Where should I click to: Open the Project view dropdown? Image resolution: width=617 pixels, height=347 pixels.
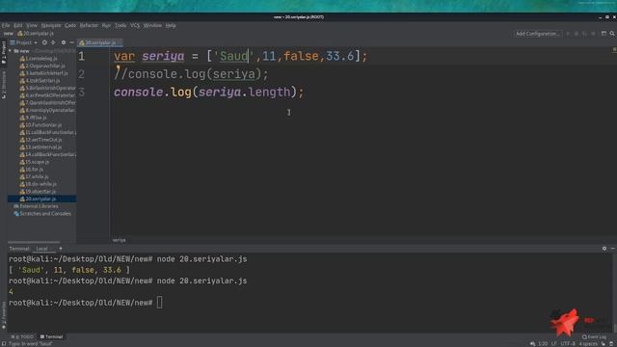point(23,42)
